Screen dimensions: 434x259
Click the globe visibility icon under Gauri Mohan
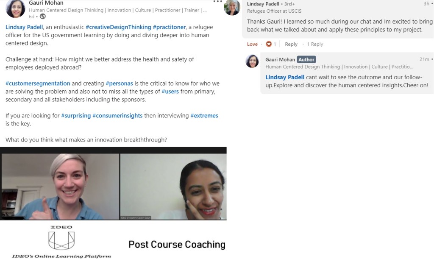[x=43, y=17]
